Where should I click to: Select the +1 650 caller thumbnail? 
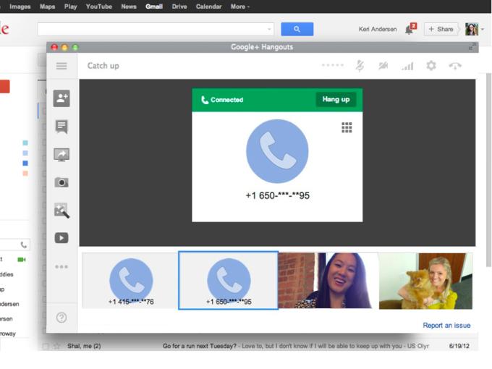tap(229, 281)
